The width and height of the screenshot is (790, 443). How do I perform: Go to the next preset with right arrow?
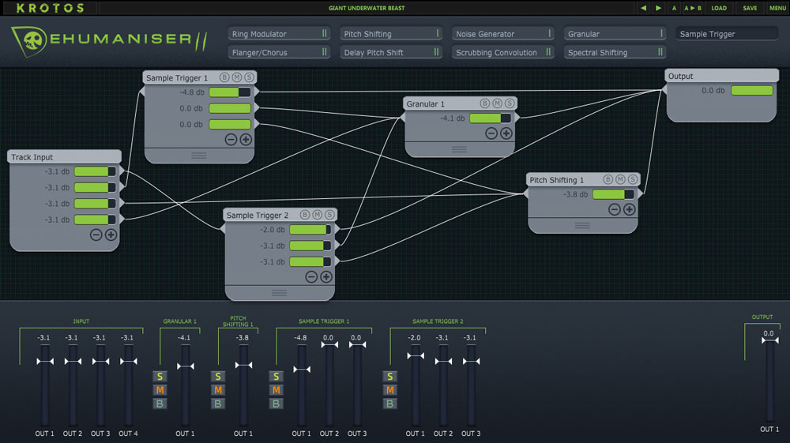pos(659,8)
